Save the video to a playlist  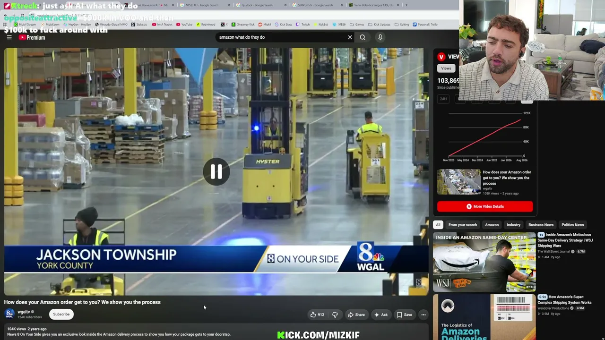(404, 314)
